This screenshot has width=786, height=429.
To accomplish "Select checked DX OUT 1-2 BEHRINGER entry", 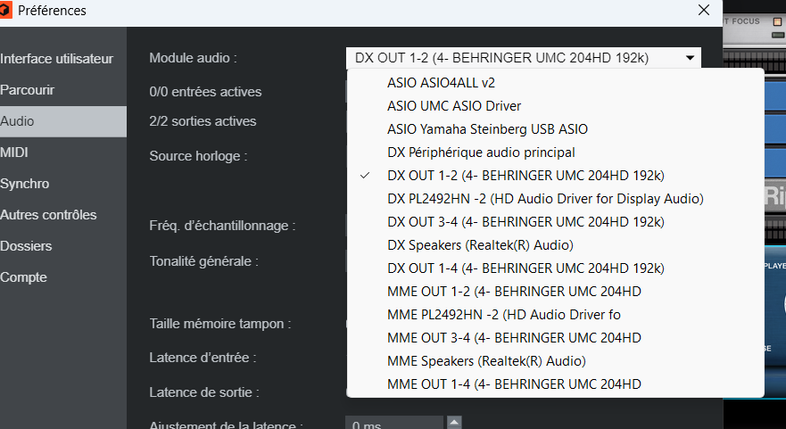I will click(x=556, y=176).
